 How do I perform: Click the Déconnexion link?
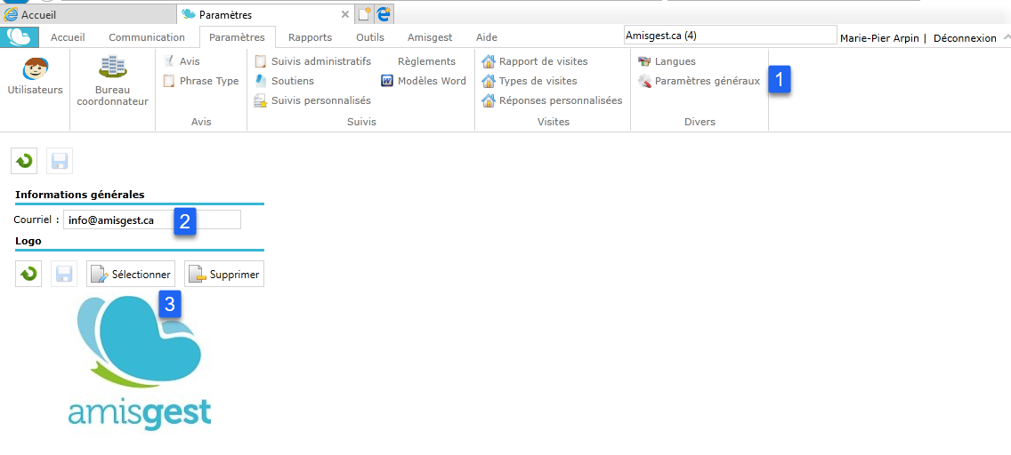(x=966, y=38)
